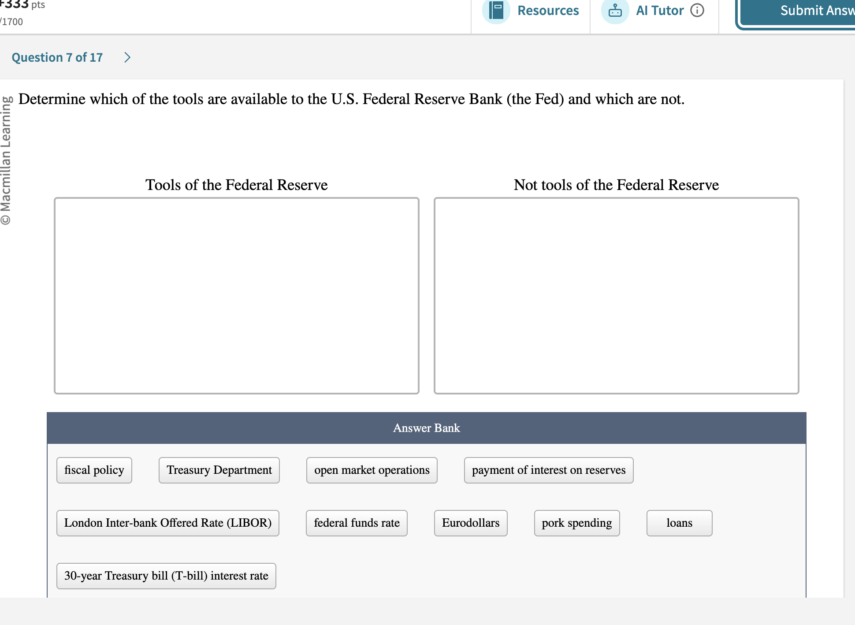
Task: Select the London Inter-bank Offered Rate (LIBOR) chip
Action: (168, 523)
